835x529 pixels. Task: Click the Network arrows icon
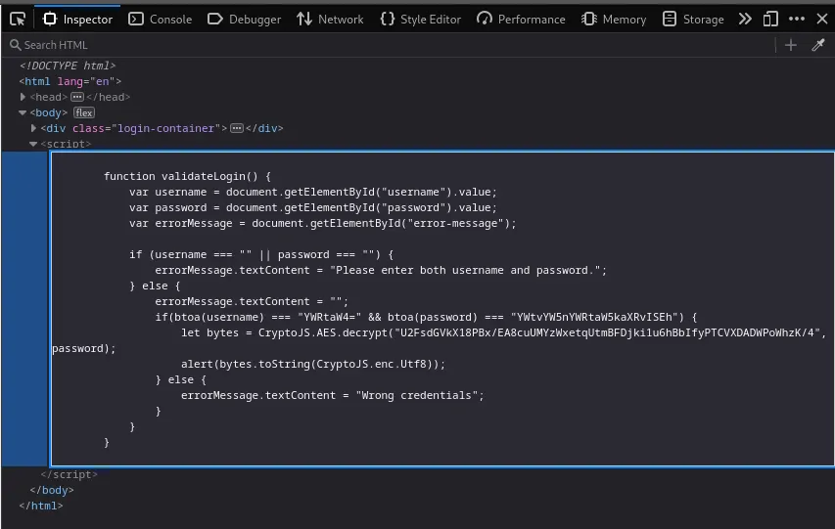[304, 20]
